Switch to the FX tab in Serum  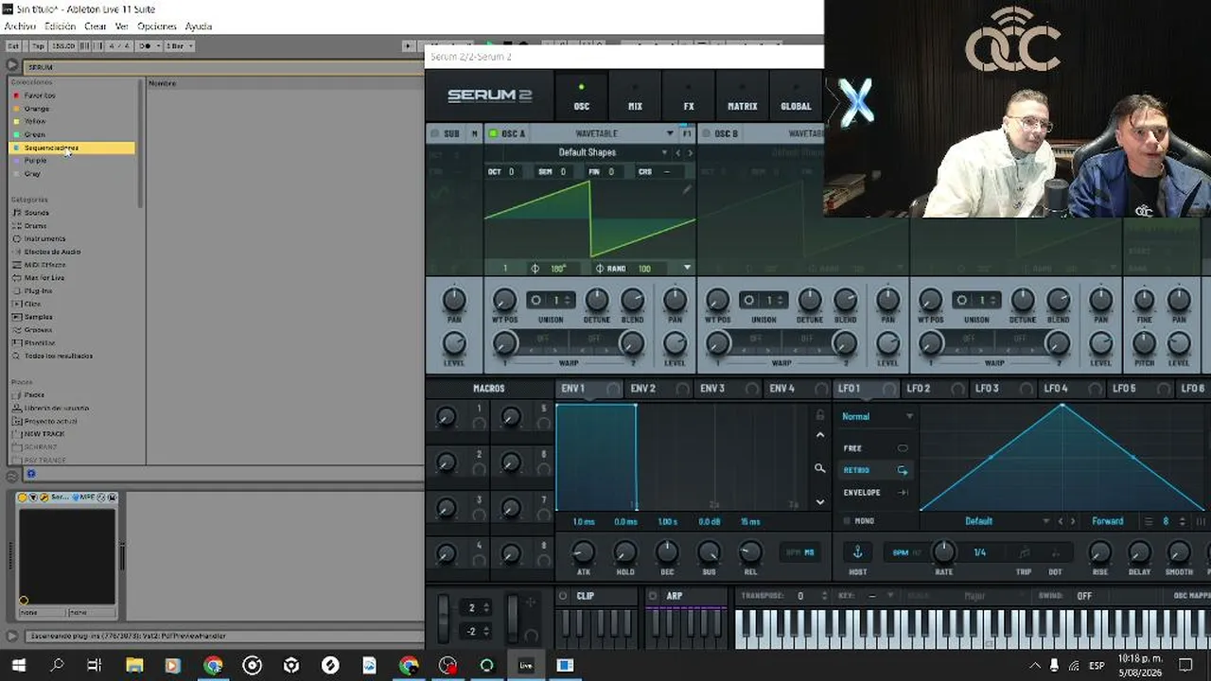(x=689, y=97)
